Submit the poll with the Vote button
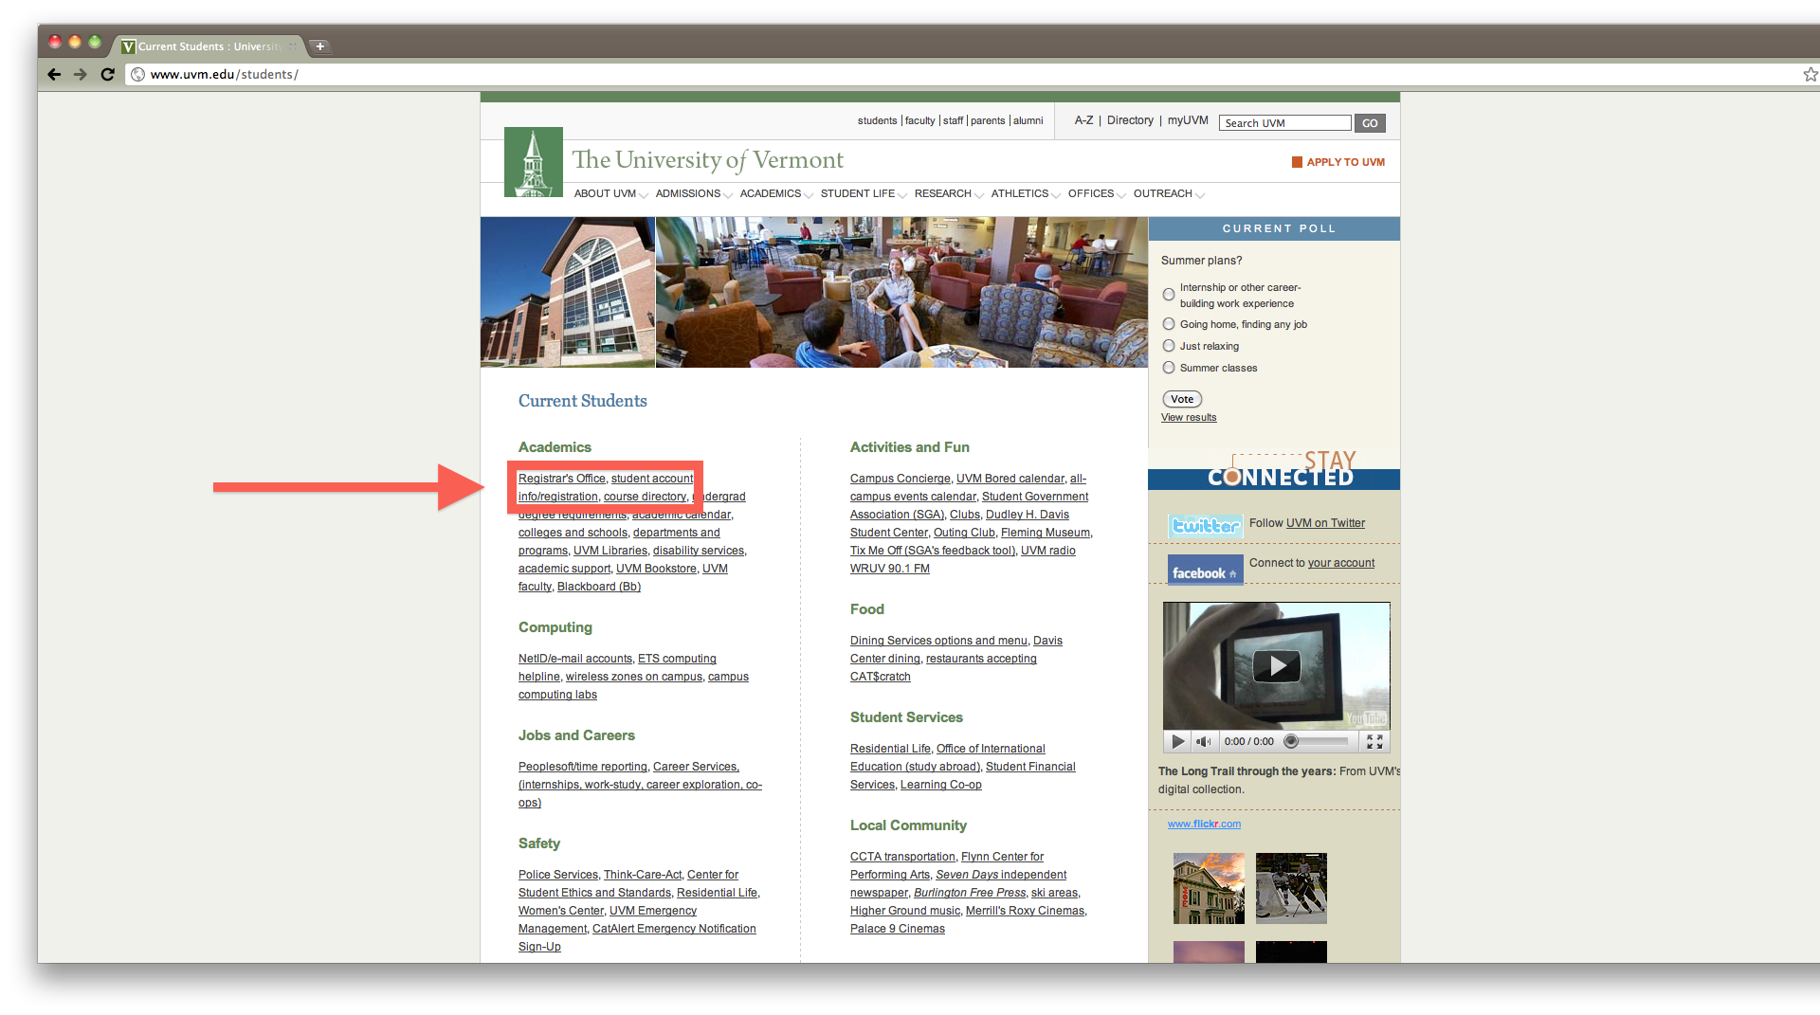Screen dimensions: 1820x1015 point(1182,399)
